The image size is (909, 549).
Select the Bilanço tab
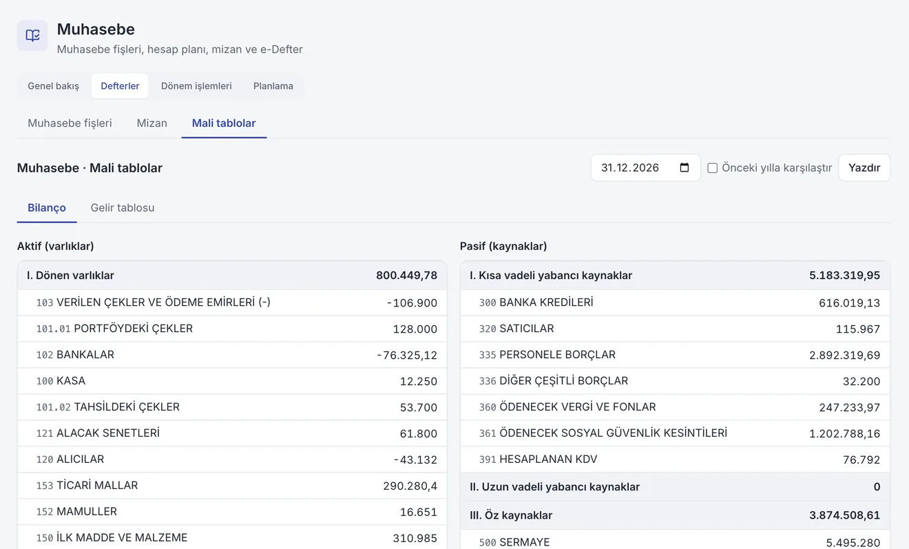[x=47, y=207]
